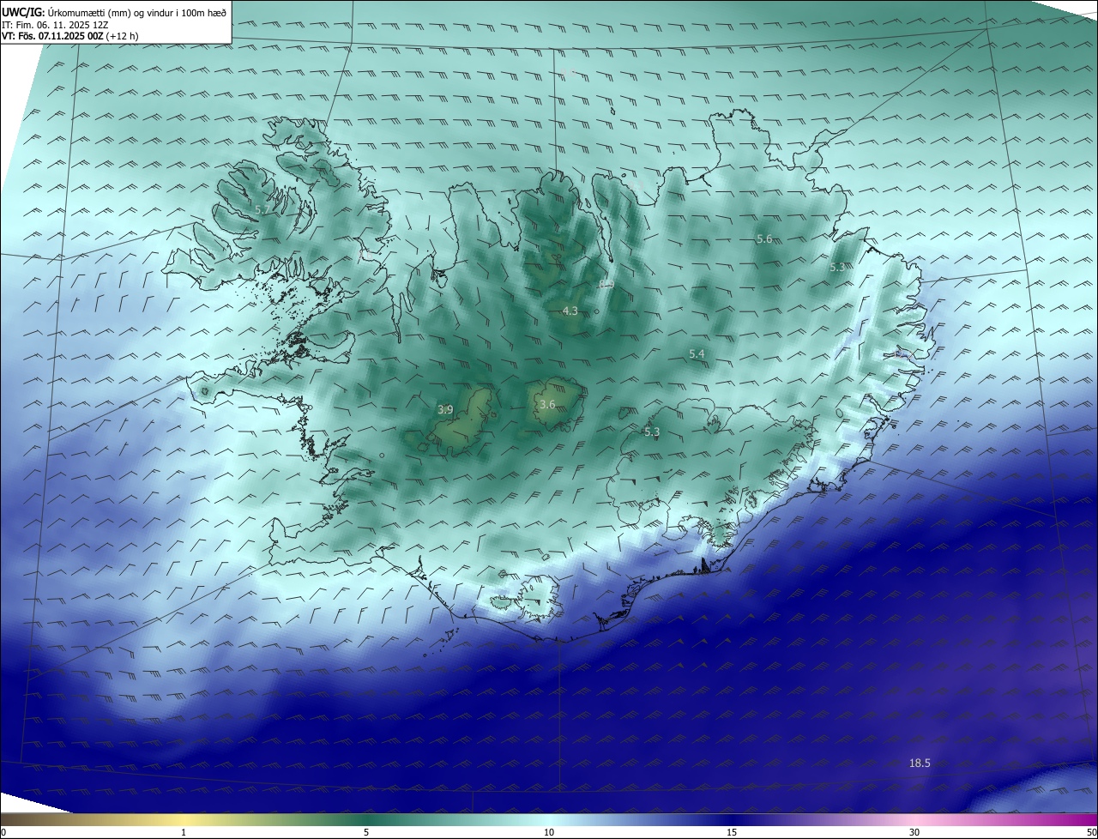Click the valid time 'VT: Fös. 07.11.2025 00Z (+12 h)'
This screenshot has width=1098, height=839.
pyautogui.click(x=70, y=36)
